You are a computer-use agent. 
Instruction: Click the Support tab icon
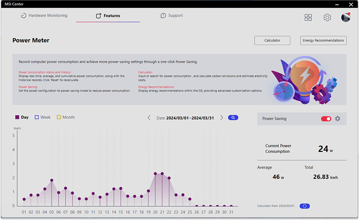tap(163, 16)
